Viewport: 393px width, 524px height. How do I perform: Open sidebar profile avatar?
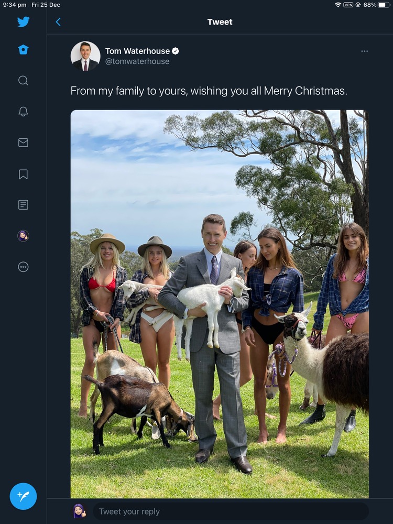click(23, 236)
